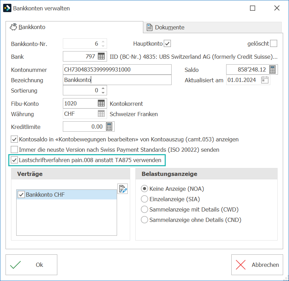Close the Bankkonten verwalten dialog
Screen dimensions: 289x281
[x=277, y=8]
